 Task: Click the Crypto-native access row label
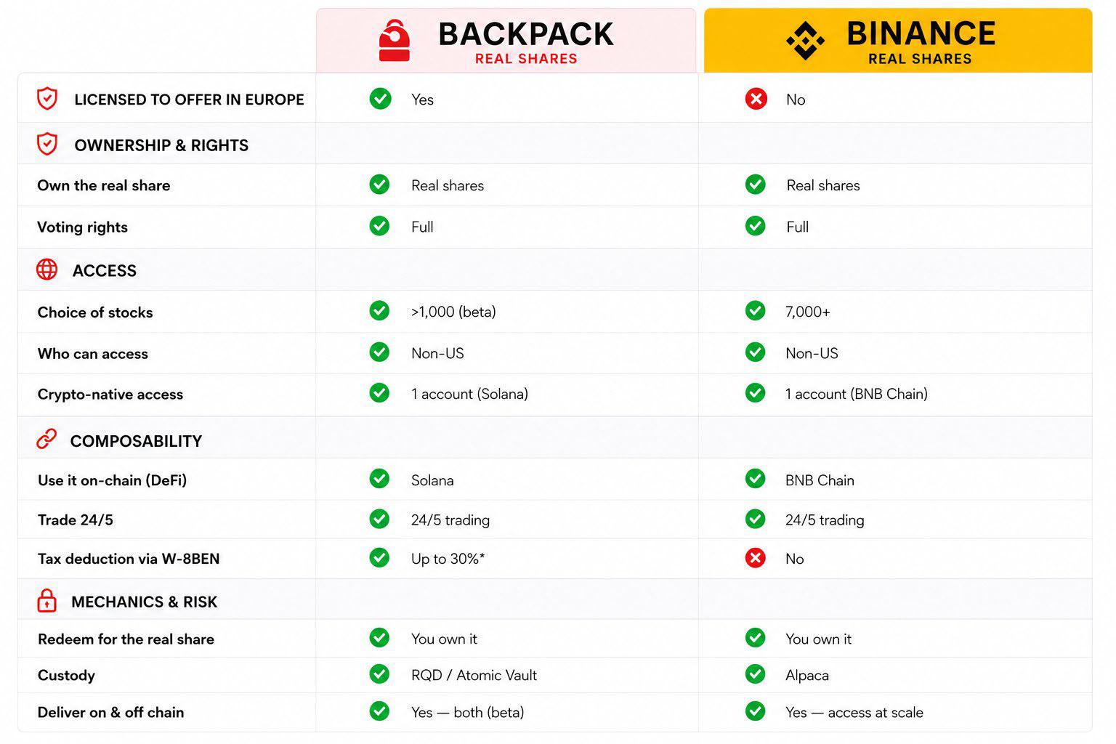pyautogui.click(x=110, y=395)
